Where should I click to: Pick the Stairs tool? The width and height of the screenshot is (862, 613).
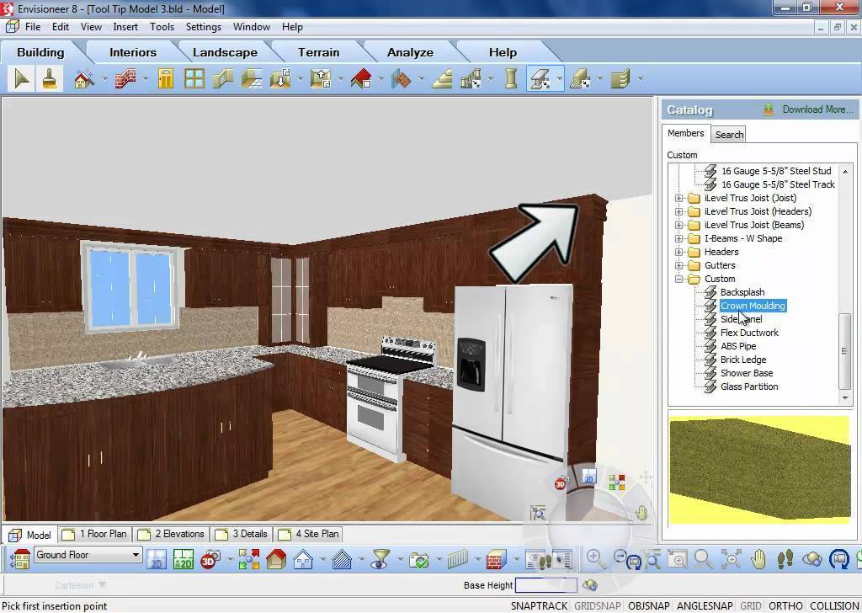(442, 78)
